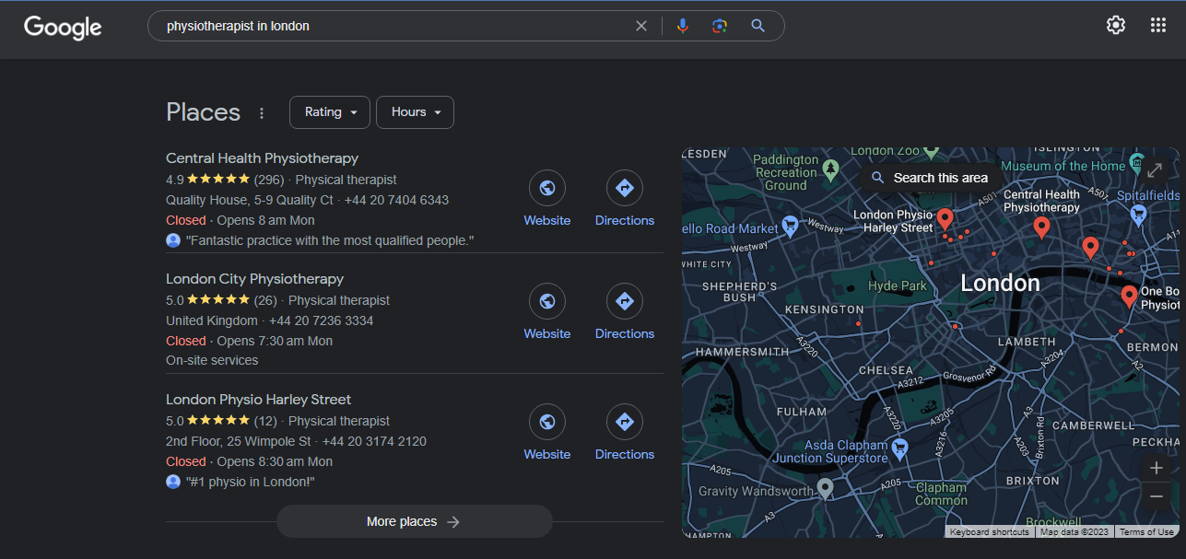Open Google settings gear
Viewport: 1186px width, 559px height.
click(x=1116, y=25)
